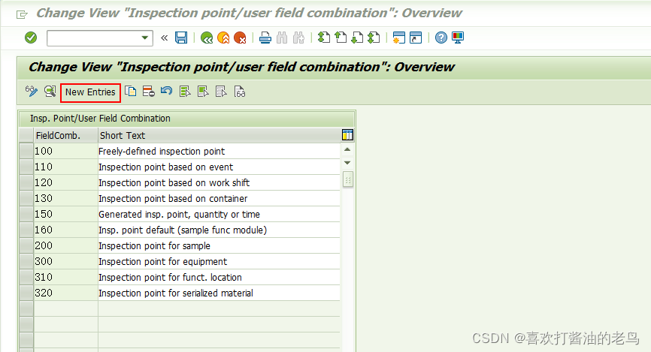This screenshot has width=651, height=352.
Task: Click field combination cell 200
Action: [65, 246]
